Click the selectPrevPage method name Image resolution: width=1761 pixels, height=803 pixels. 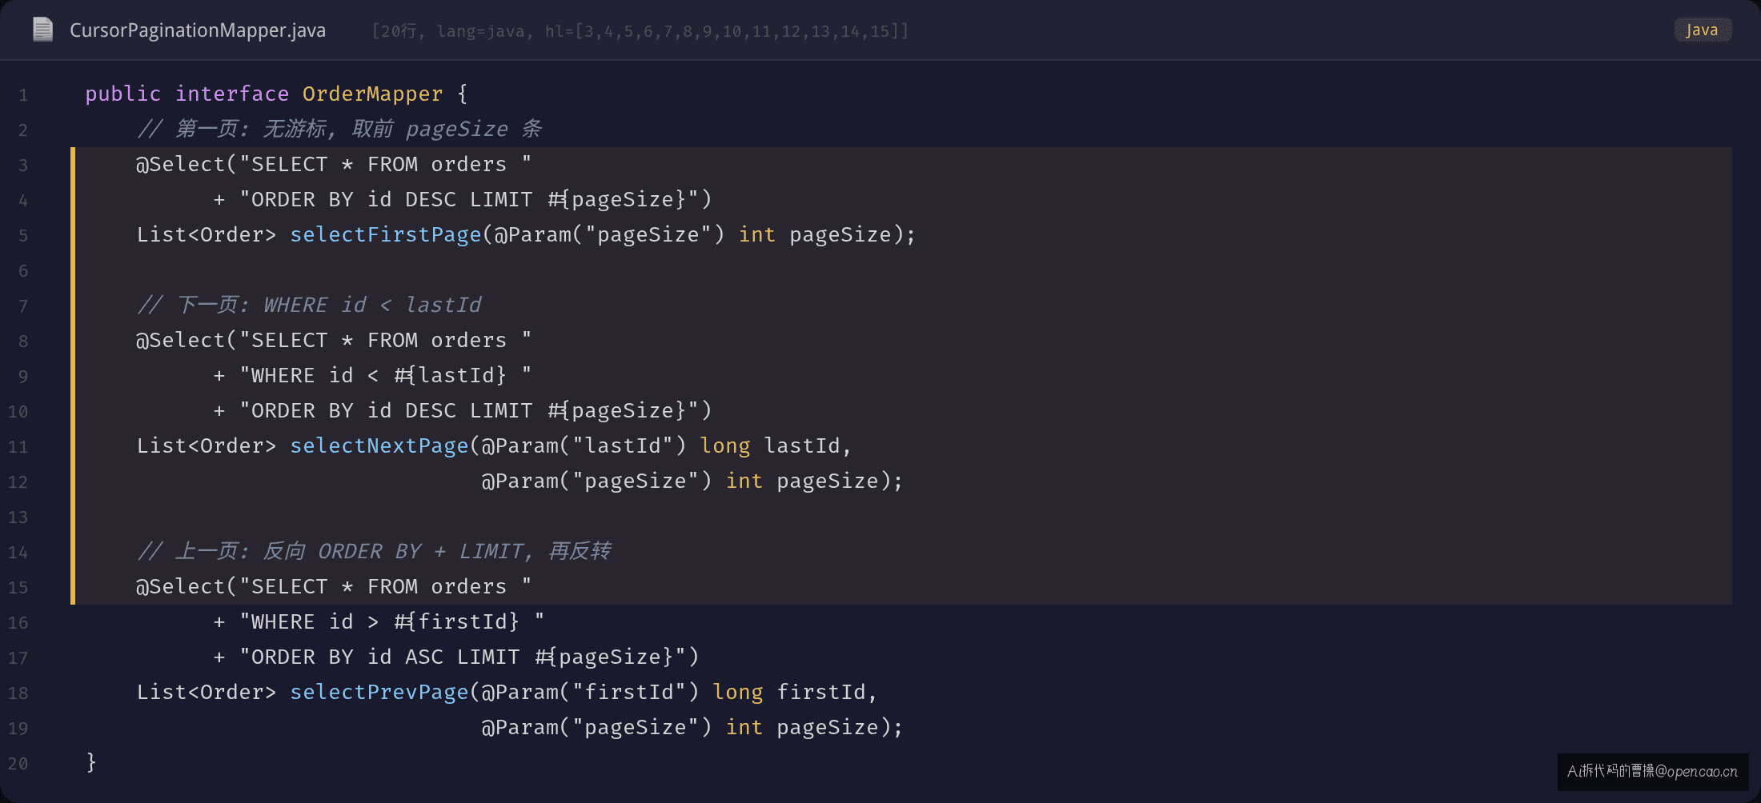[x=379, y=692]
